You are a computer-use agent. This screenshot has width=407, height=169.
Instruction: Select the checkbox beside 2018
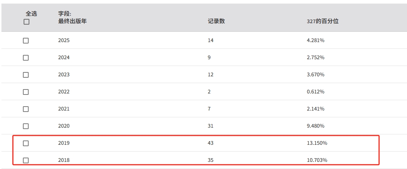(26, 160)
